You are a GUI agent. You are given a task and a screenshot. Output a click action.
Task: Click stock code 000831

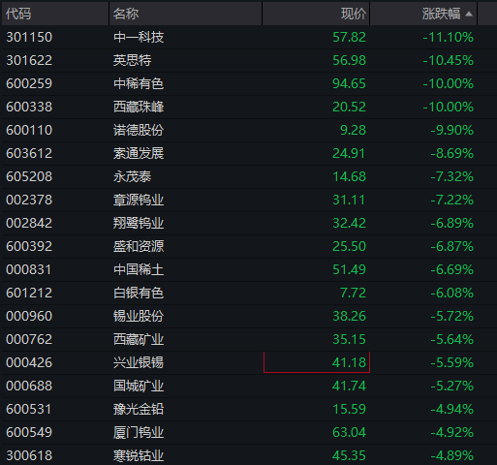coord(28,269)
